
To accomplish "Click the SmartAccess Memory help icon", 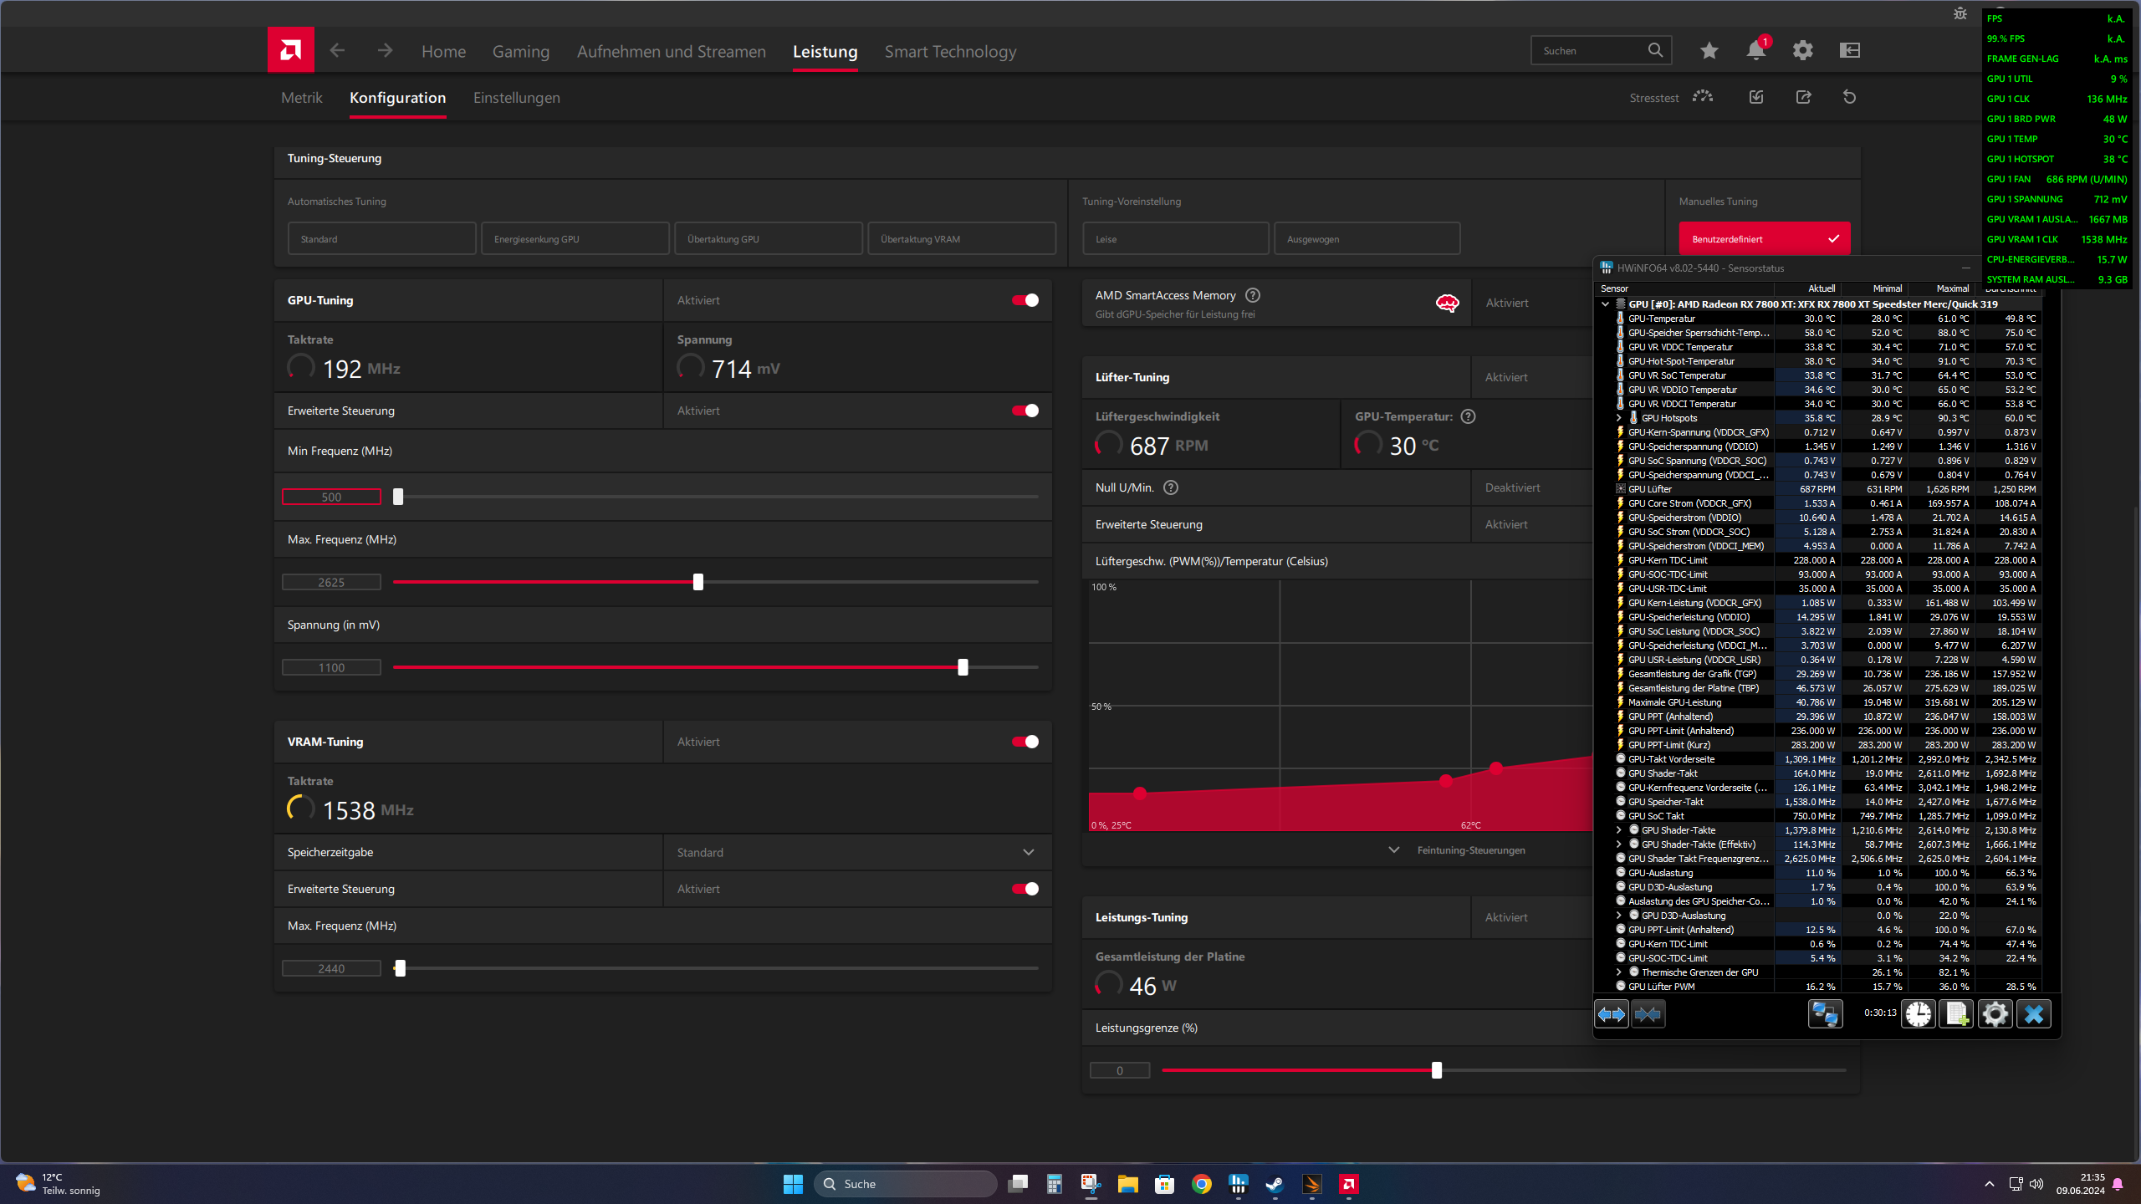I will (1252, 295).
